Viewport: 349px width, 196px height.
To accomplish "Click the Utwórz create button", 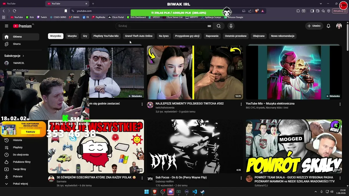I will 314,26.
